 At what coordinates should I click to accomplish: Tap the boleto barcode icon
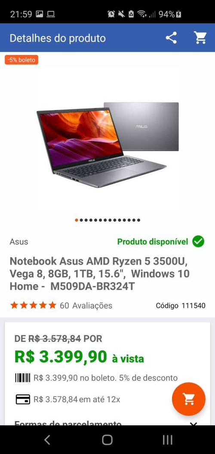[23, 378]
